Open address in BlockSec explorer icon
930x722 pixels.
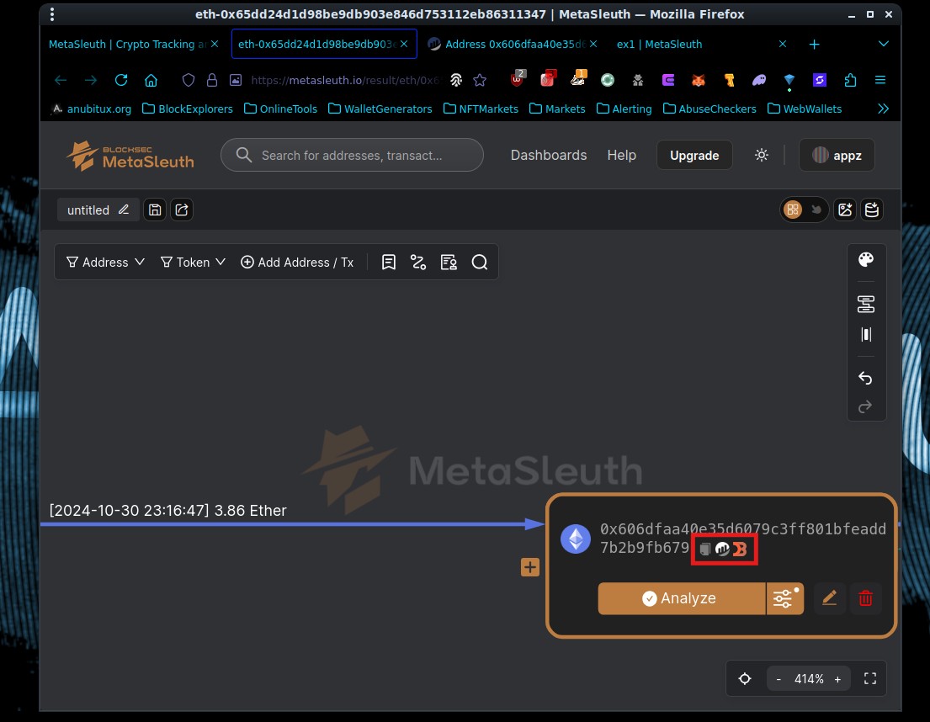point(740,549)
